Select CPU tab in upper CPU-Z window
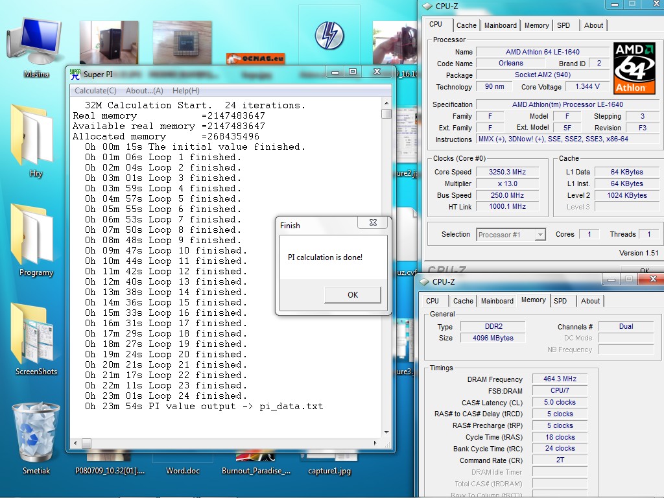664x498 pixels. click(x=436, y=24)
